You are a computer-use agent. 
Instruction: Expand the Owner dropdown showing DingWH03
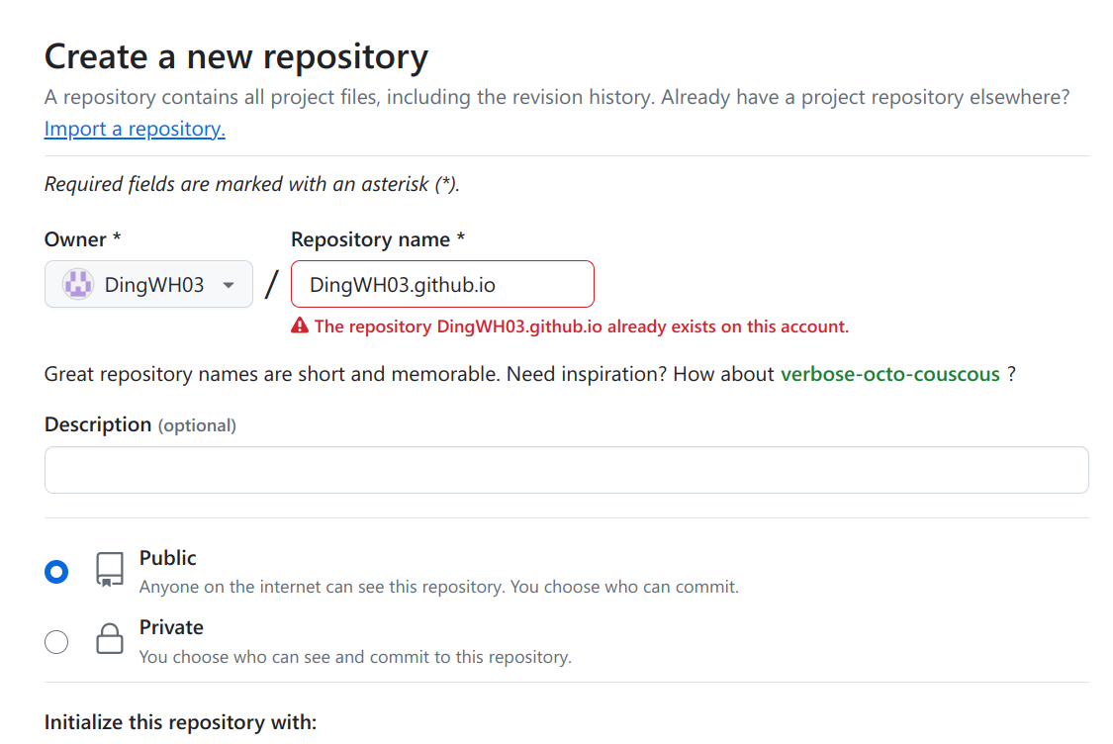pos(148,285)
